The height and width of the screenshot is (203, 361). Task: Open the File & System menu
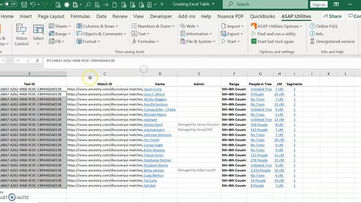[198, 41]
